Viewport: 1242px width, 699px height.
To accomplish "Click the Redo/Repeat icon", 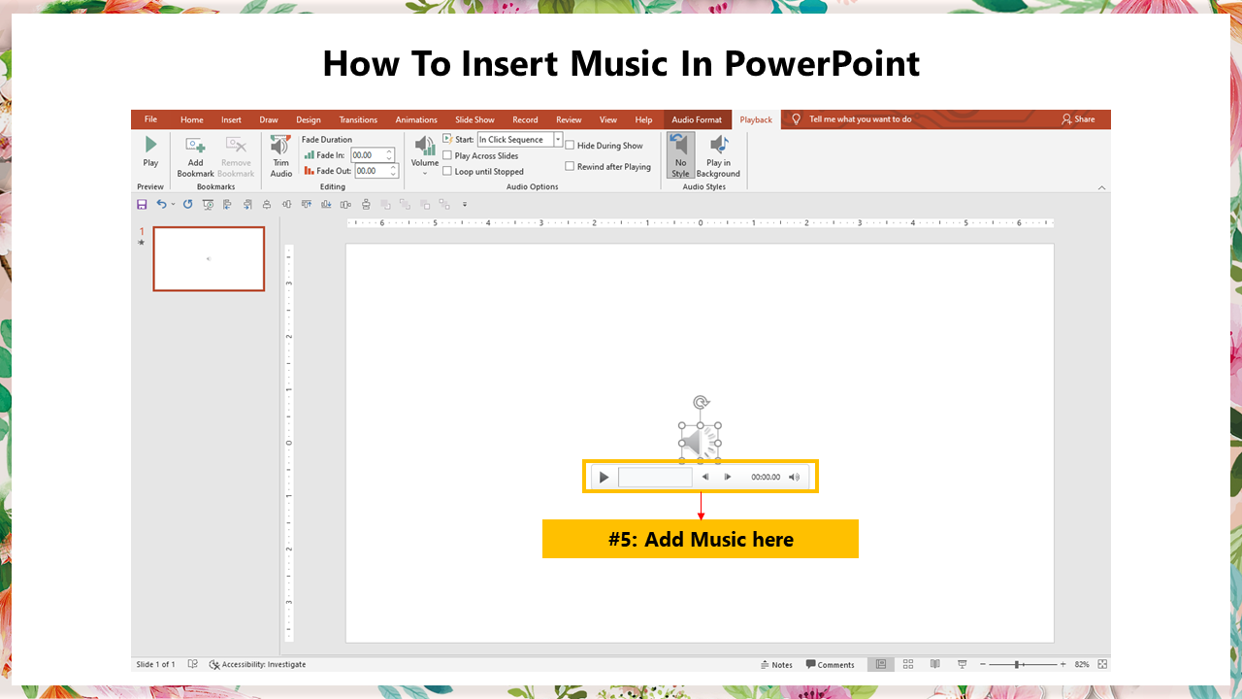I will [187, 205].
